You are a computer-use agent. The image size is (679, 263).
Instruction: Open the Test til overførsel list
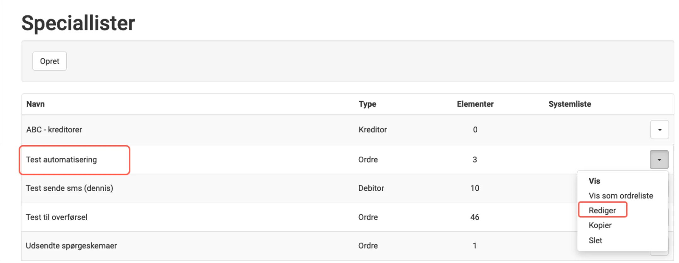[57, 217]
